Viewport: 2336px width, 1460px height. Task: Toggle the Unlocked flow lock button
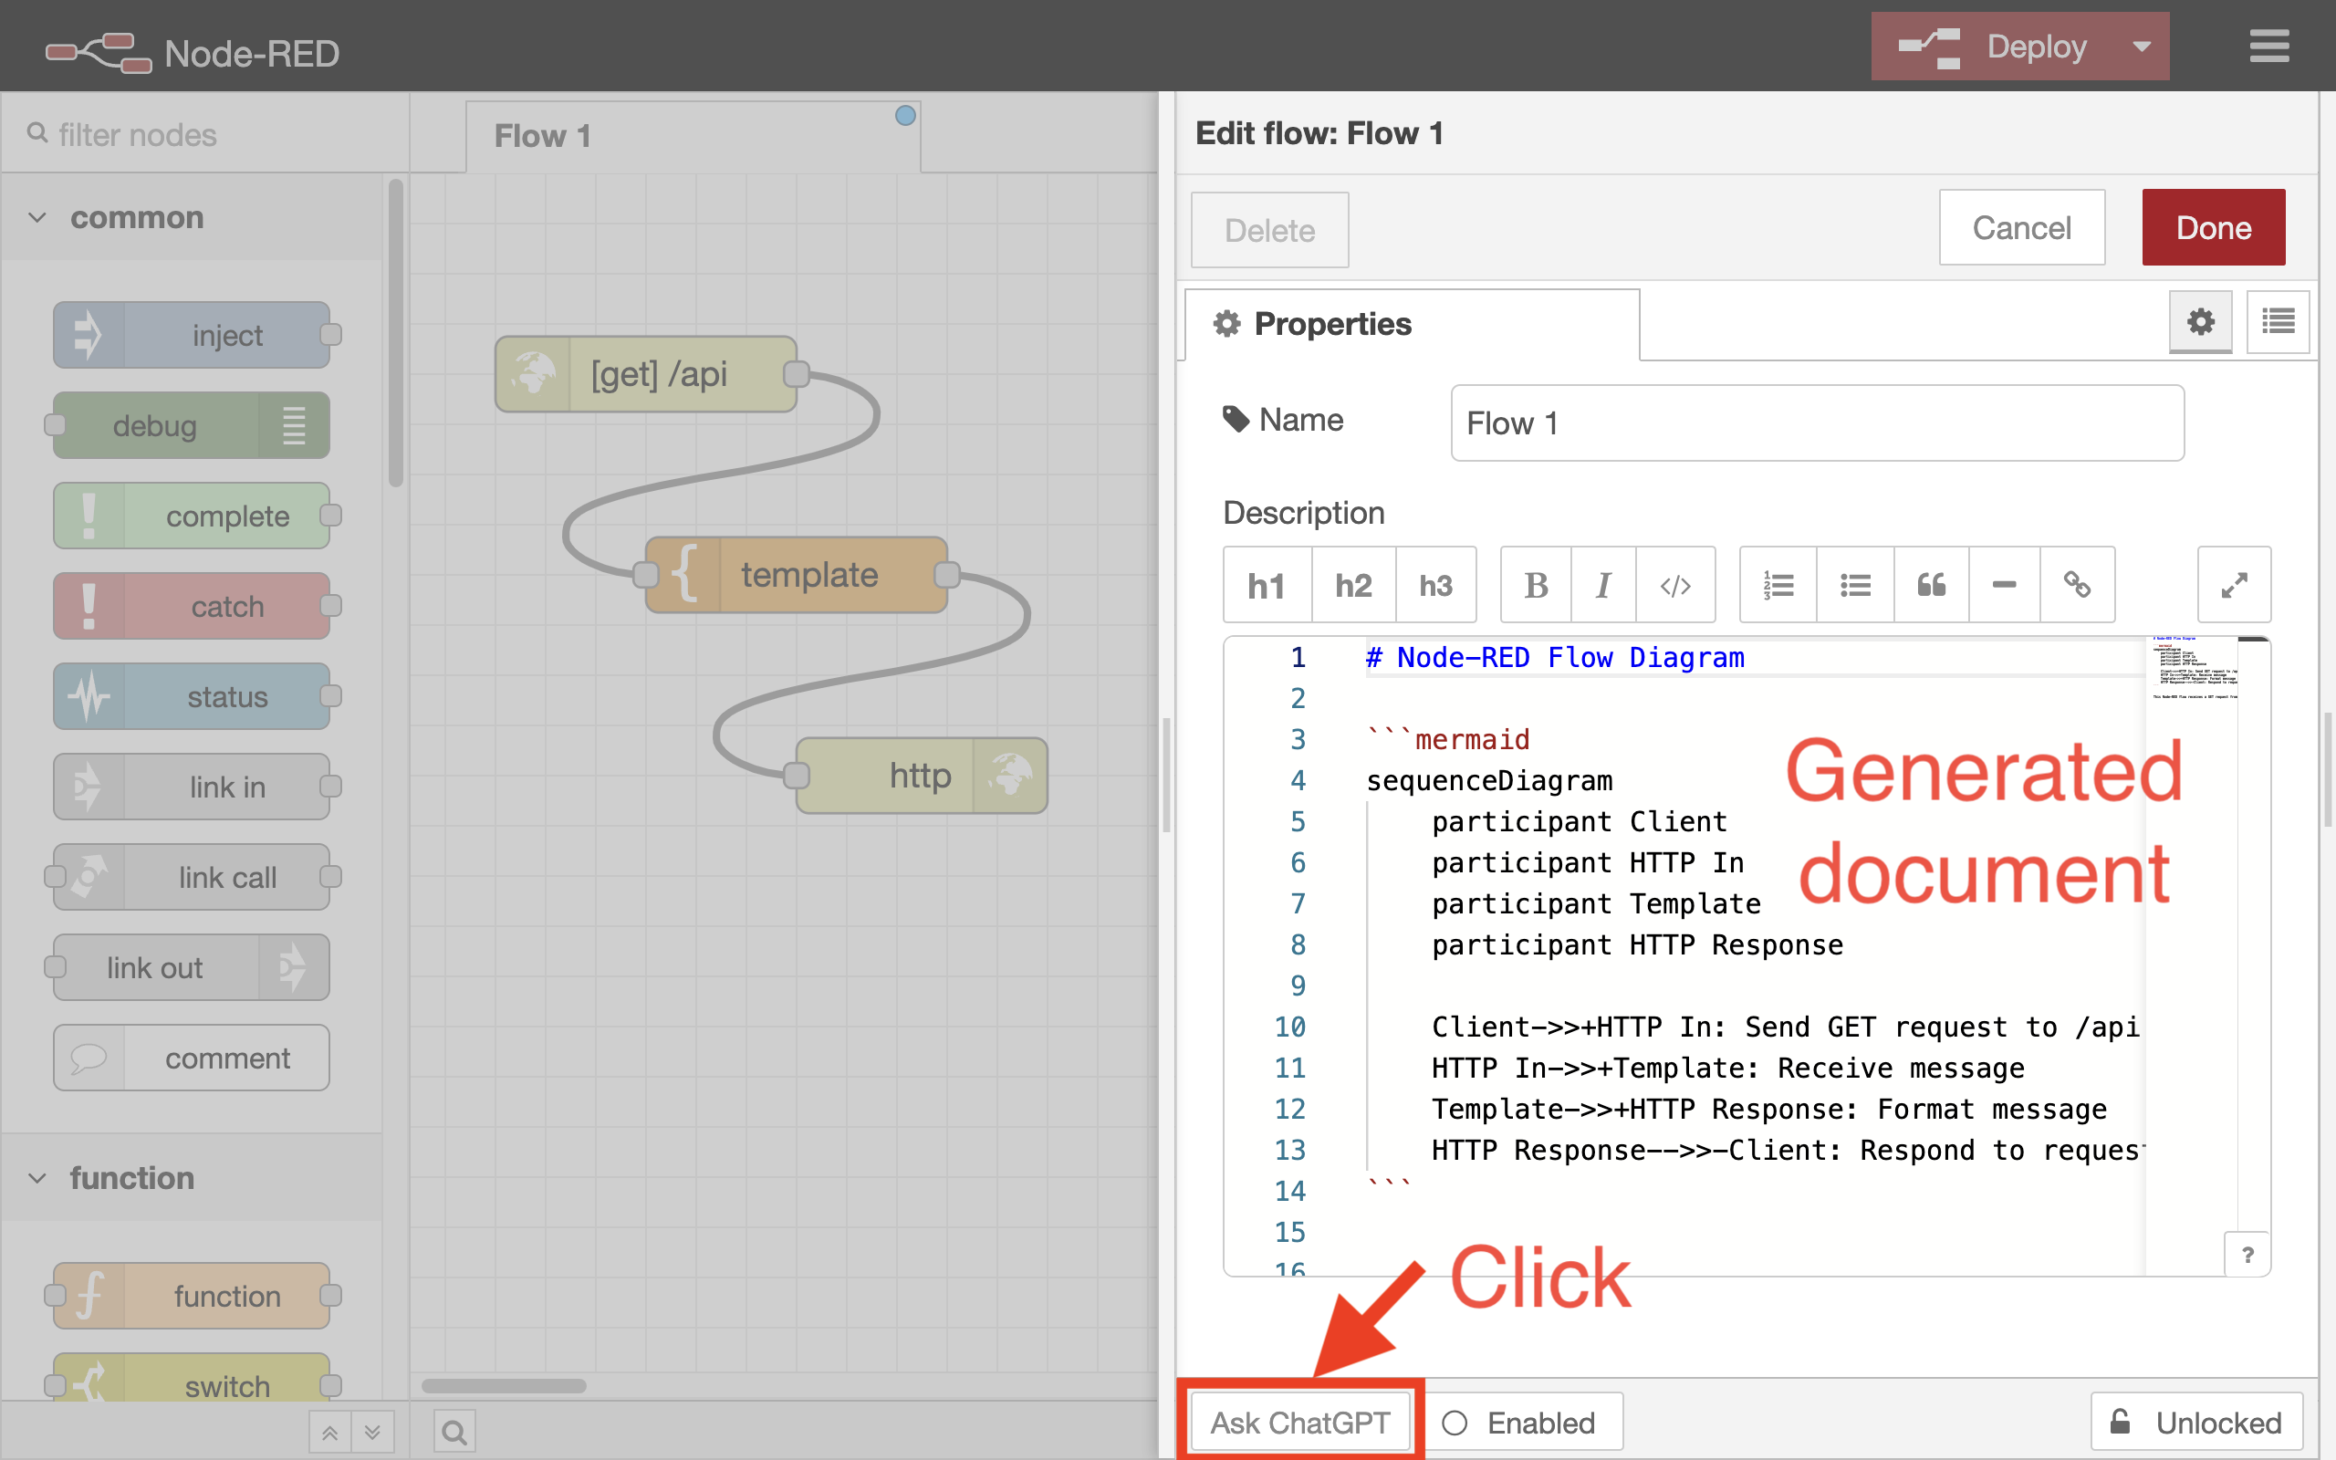[2196, 1423]
